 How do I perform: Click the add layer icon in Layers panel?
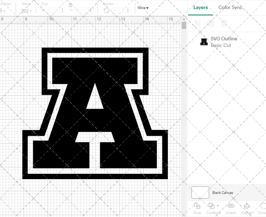pyautogui.click(x=211, y=23)
